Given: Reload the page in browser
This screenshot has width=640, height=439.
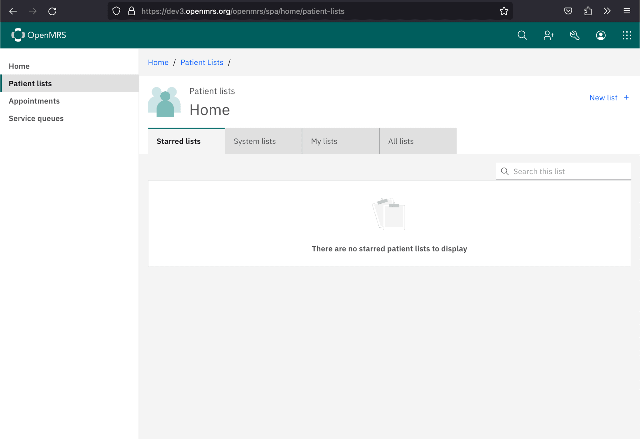Looking at the screenshot, I should pos(52,11).
